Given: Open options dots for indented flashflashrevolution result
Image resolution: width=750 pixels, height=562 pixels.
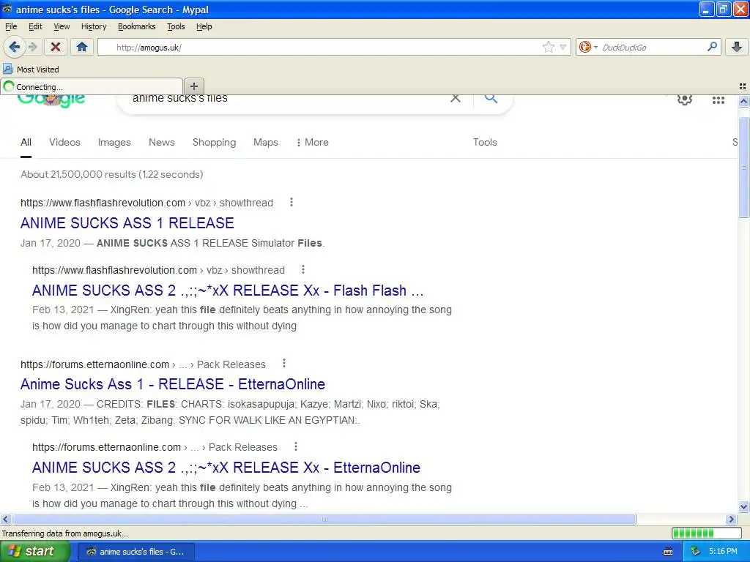Looking at the screenshot, I should click(x=302, y=269).
